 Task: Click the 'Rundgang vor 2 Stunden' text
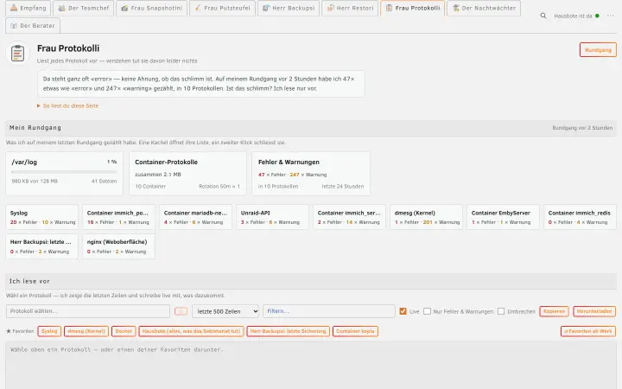[x=582, y=128]
